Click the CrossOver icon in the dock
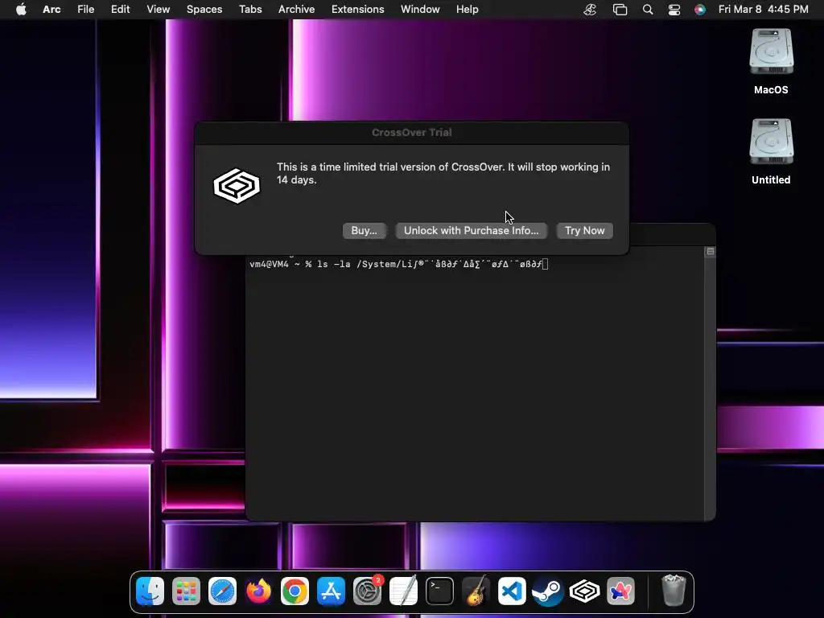 pyautogui.click(x=584, y=591)
